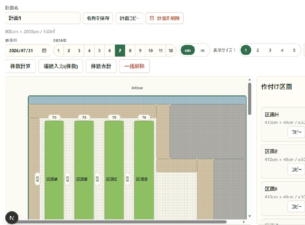The width and height of the screenshot is (305, 225).
Task: Click 一括削除 bulk delete button
Action: coord(135,66)
